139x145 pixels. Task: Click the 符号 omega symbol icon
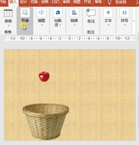(124, 12)
